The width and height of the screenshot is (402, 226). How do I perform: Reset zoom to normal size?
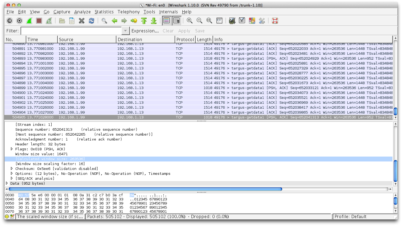pyautogui.click(x=209, y=21)
